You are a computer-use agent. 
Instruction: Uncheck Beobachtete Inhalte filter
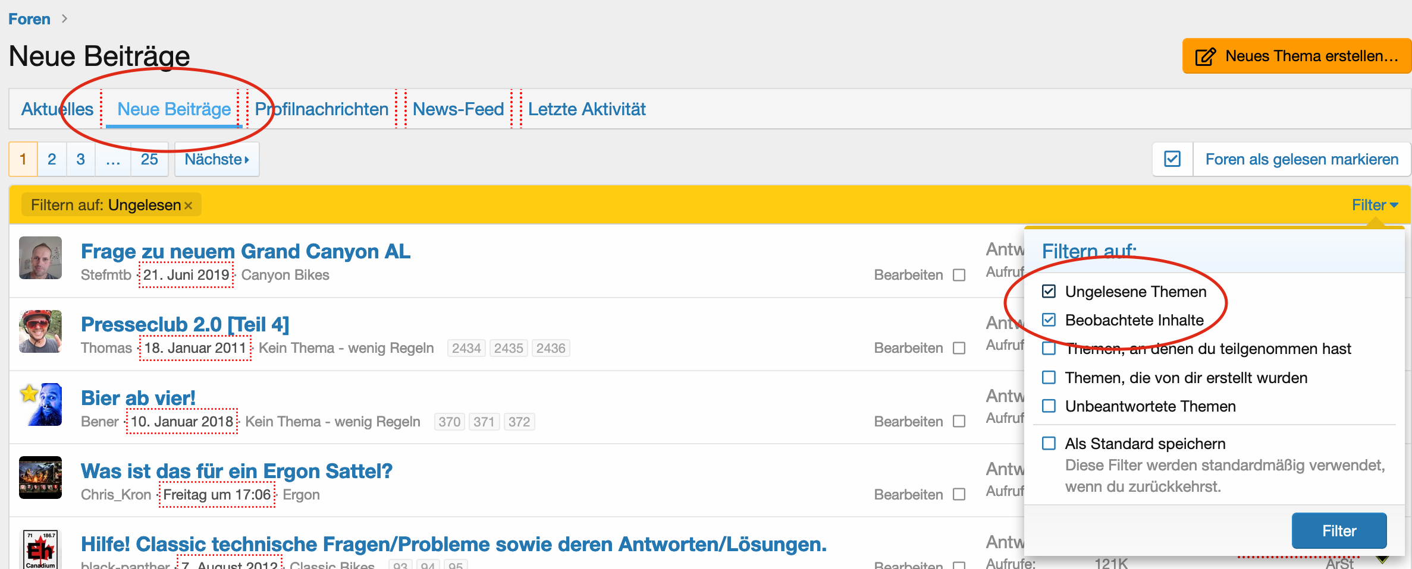pyautogui.click(x=1049, y=320)
